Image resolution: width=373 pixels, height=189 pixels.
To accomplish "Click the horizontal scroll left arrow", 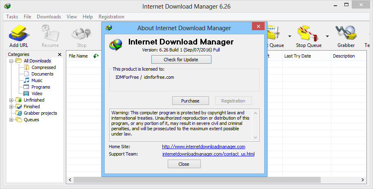I will tap(70, 180).
